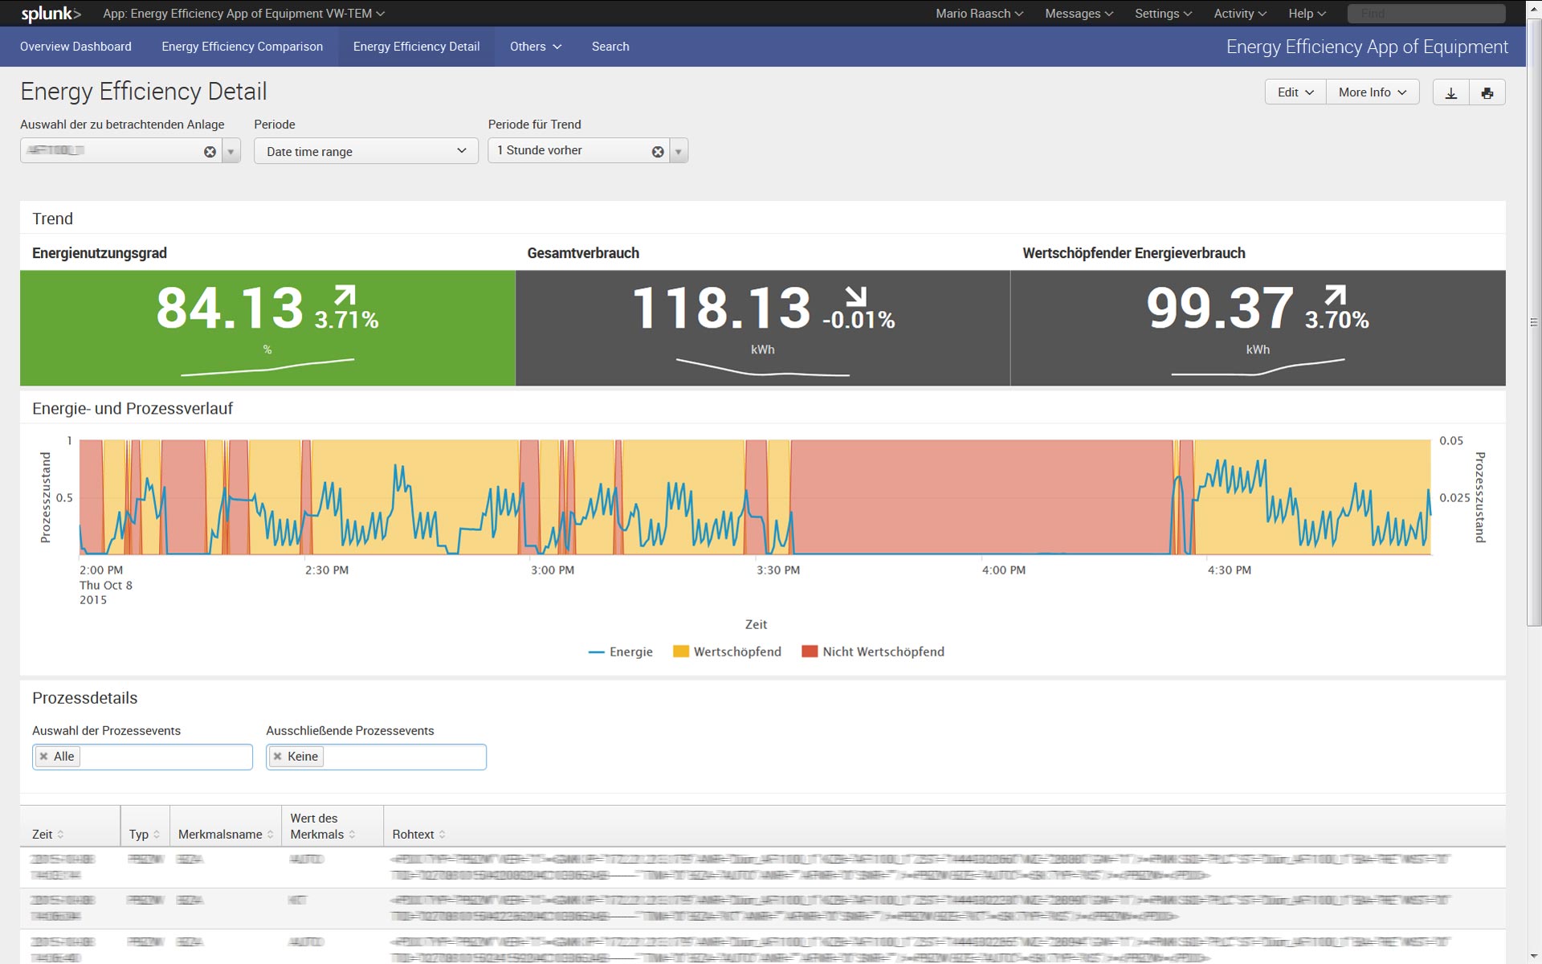
Task: Switch to Energy Efficiency Comparison tab
Action: [242, 47]
